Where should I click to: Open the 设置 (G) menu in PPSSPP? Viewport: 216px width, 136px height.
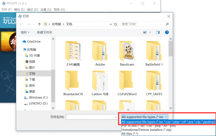coord(46,10)
